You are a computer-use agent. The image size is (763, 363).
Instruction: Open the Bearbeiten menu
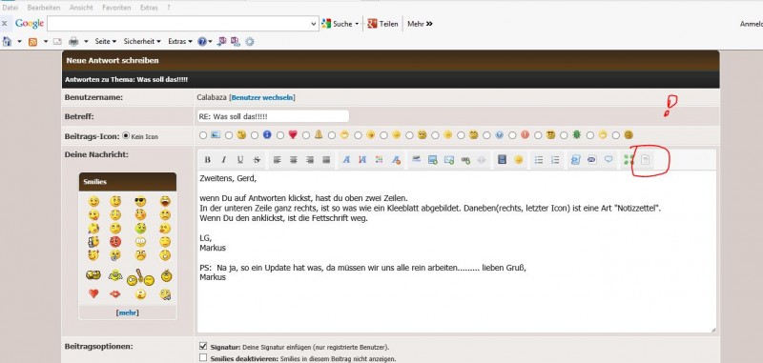click(44, 8)
